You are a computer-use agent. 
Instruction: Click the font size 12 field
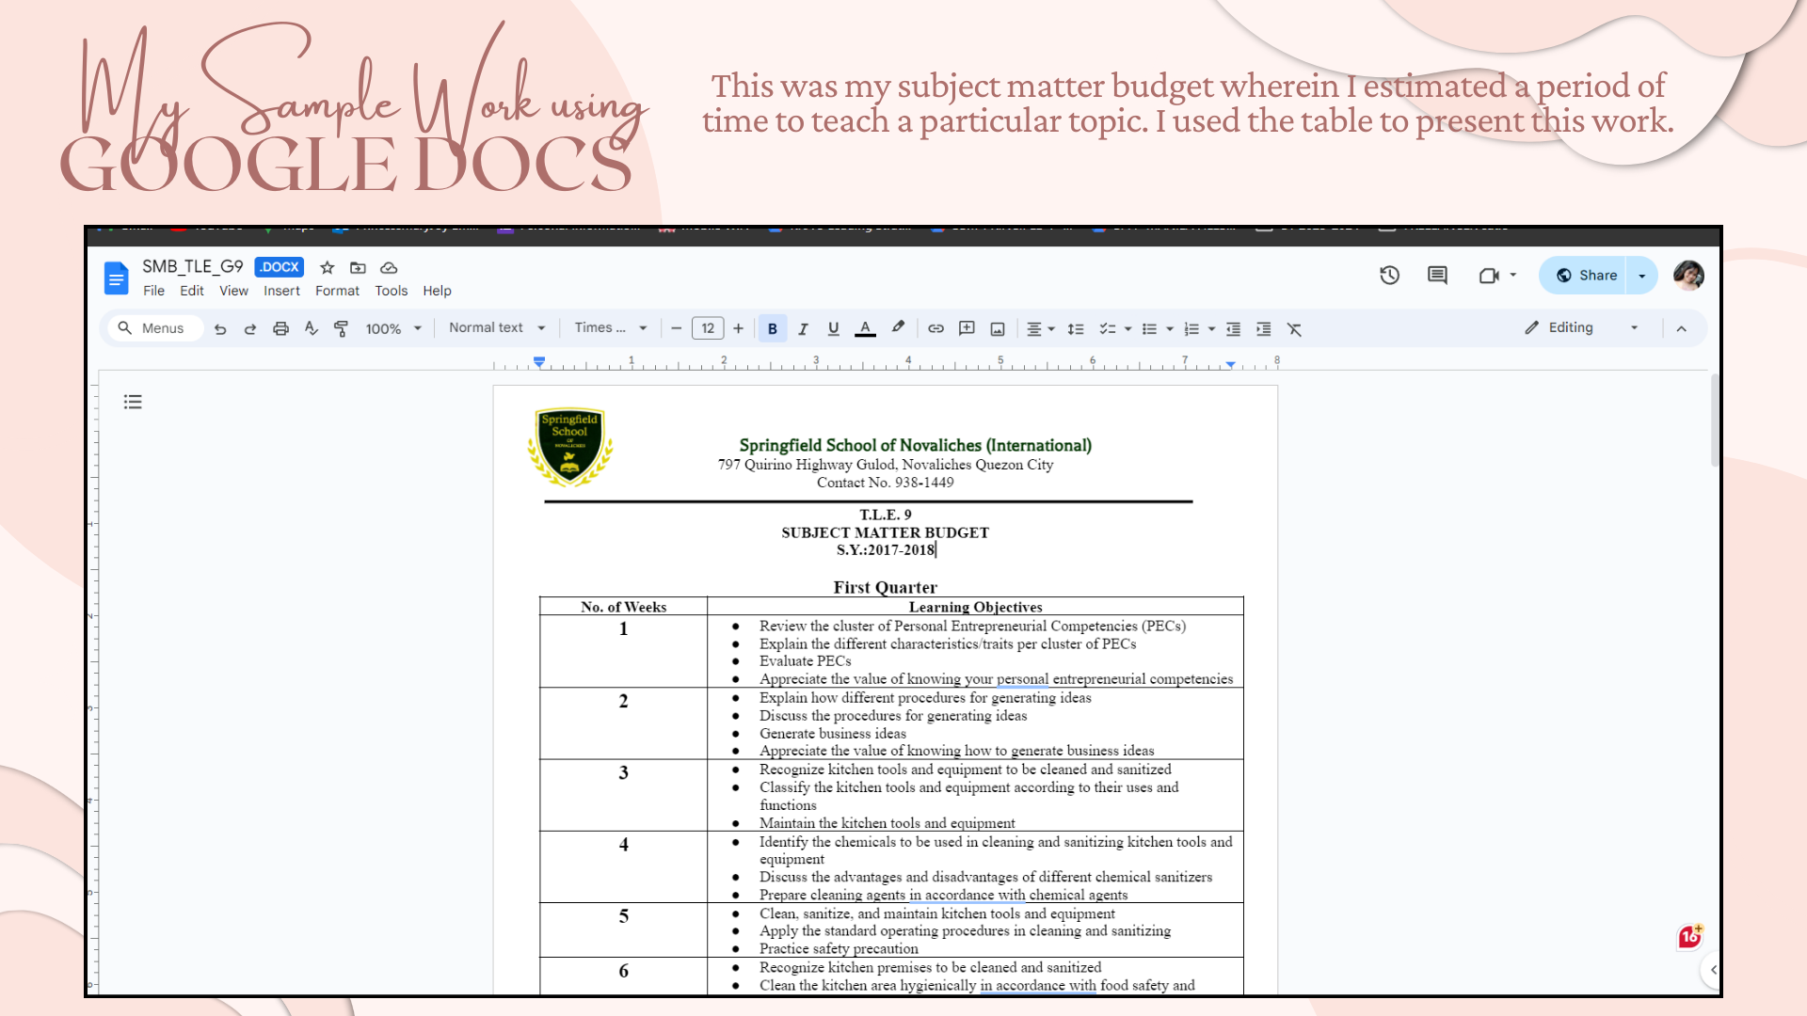click(x=708, y=328)
